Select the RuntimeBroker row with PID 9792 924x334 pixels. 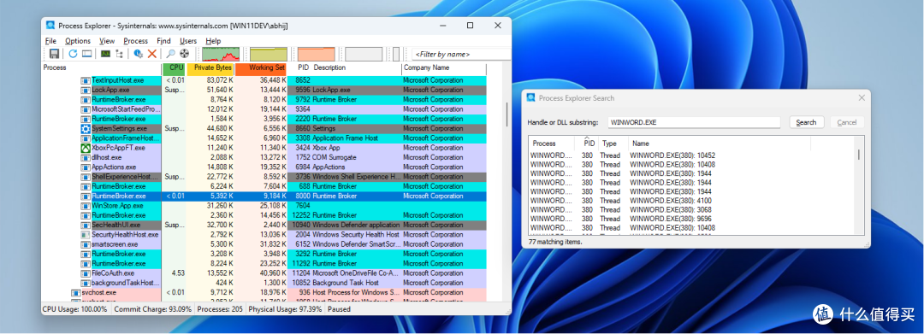(x=265, y=100)
